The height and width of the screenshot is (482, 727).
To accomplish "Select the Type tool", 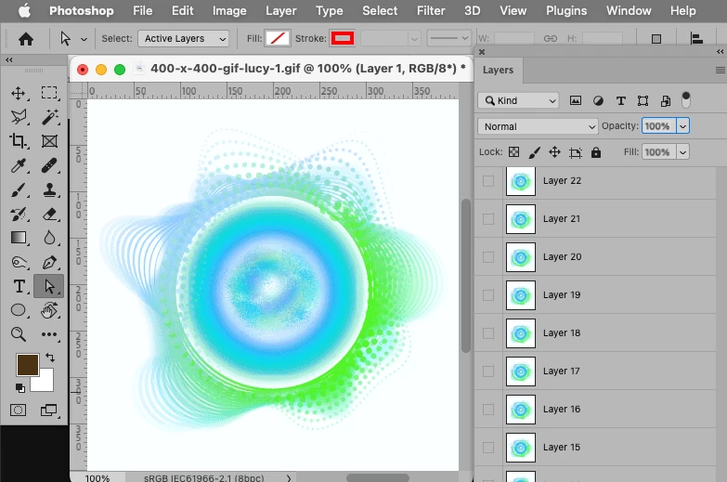I will tap(19, 286).
